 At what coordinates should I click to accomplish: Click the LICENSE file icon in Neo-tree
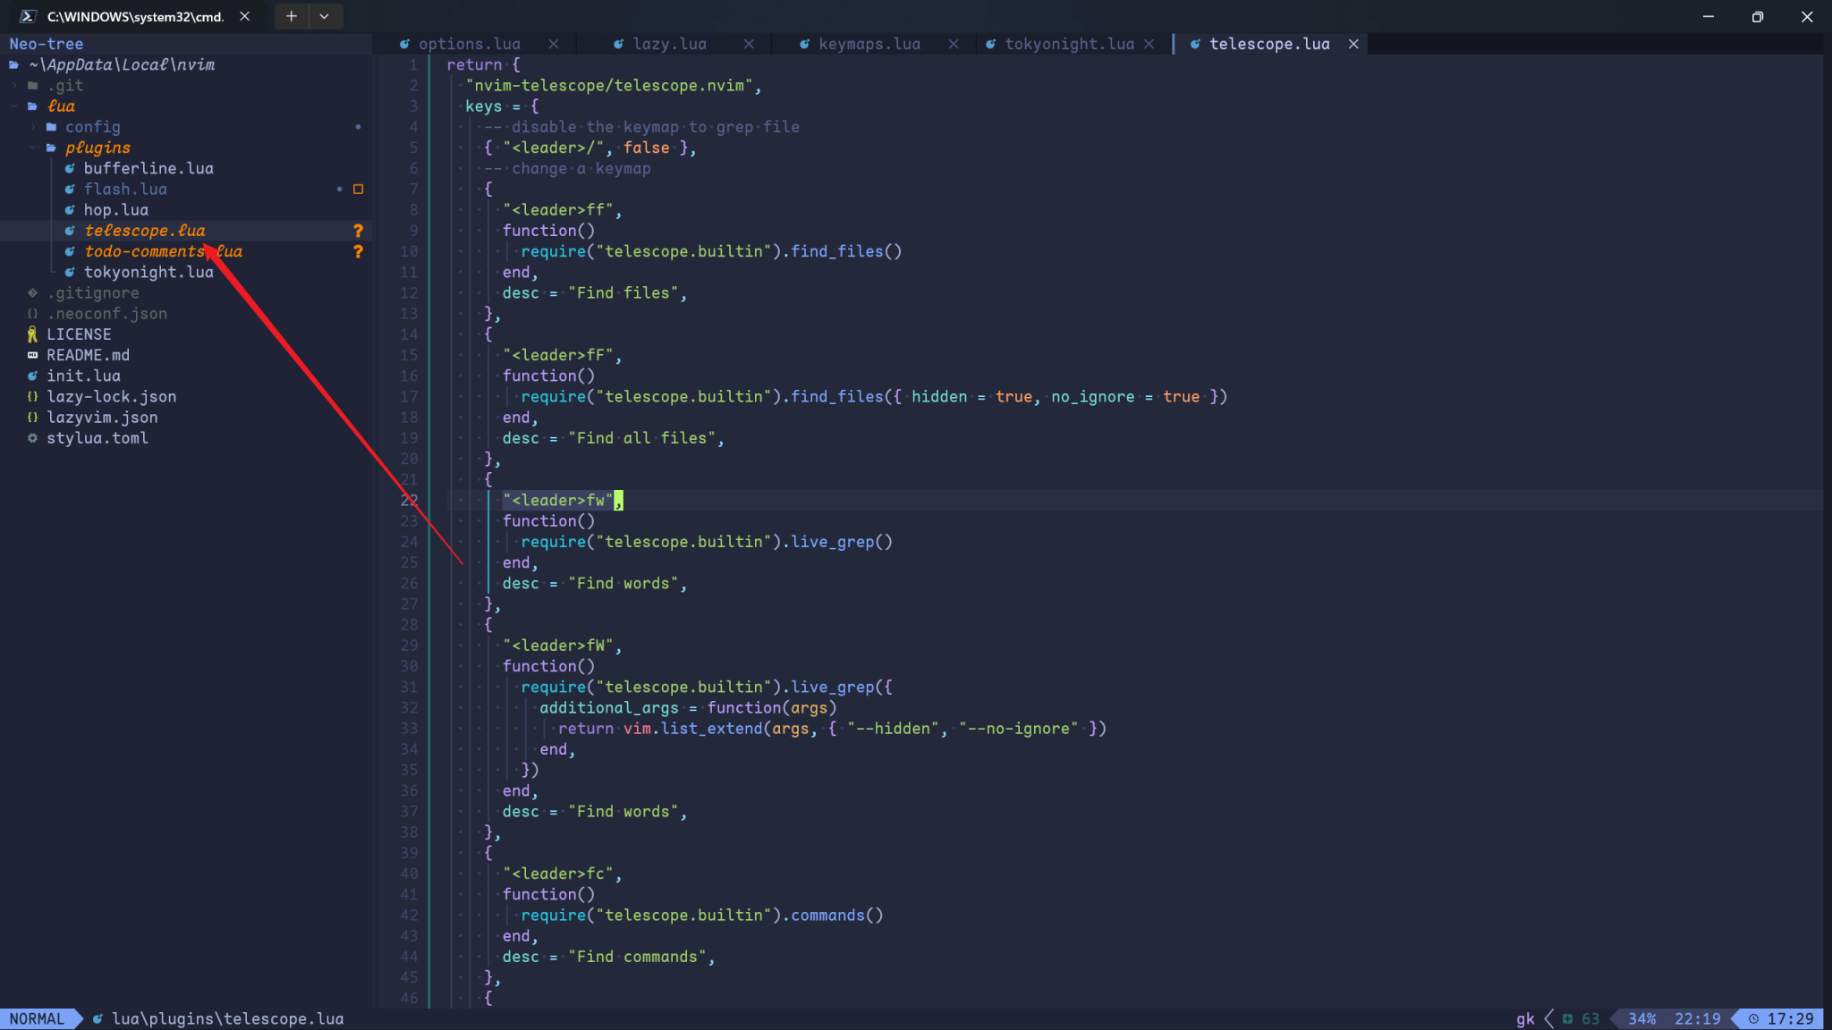coord(32,333)
